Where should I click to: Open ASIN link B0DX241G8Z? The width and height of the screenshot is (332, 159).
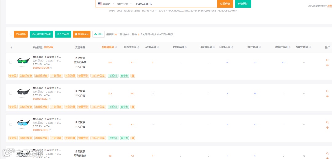(40, 99)
